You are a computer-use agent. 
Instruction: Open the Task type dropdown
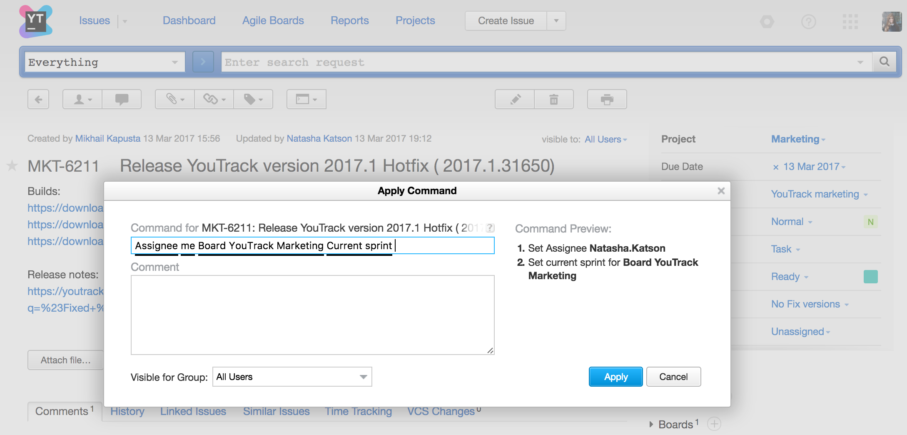coord(785,249)
